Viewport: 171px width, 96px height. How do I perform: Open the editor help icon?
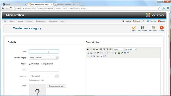125,53
